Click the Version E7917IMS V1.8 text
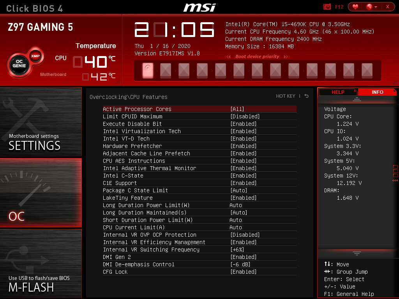This screenshot has height=299, width=399. pos(167,53)
